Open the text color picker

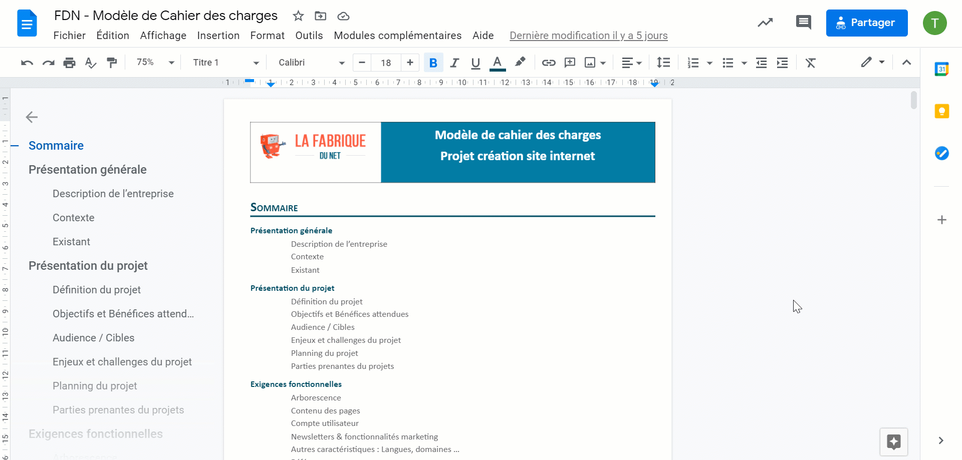point(497,63)
